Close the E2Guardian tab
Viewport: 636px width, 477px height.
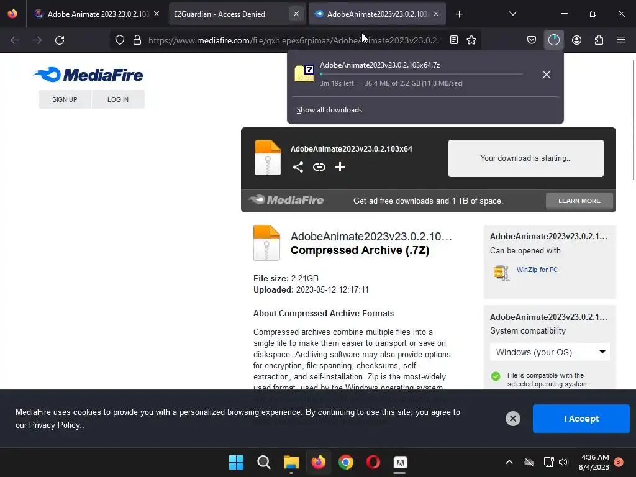296,14
